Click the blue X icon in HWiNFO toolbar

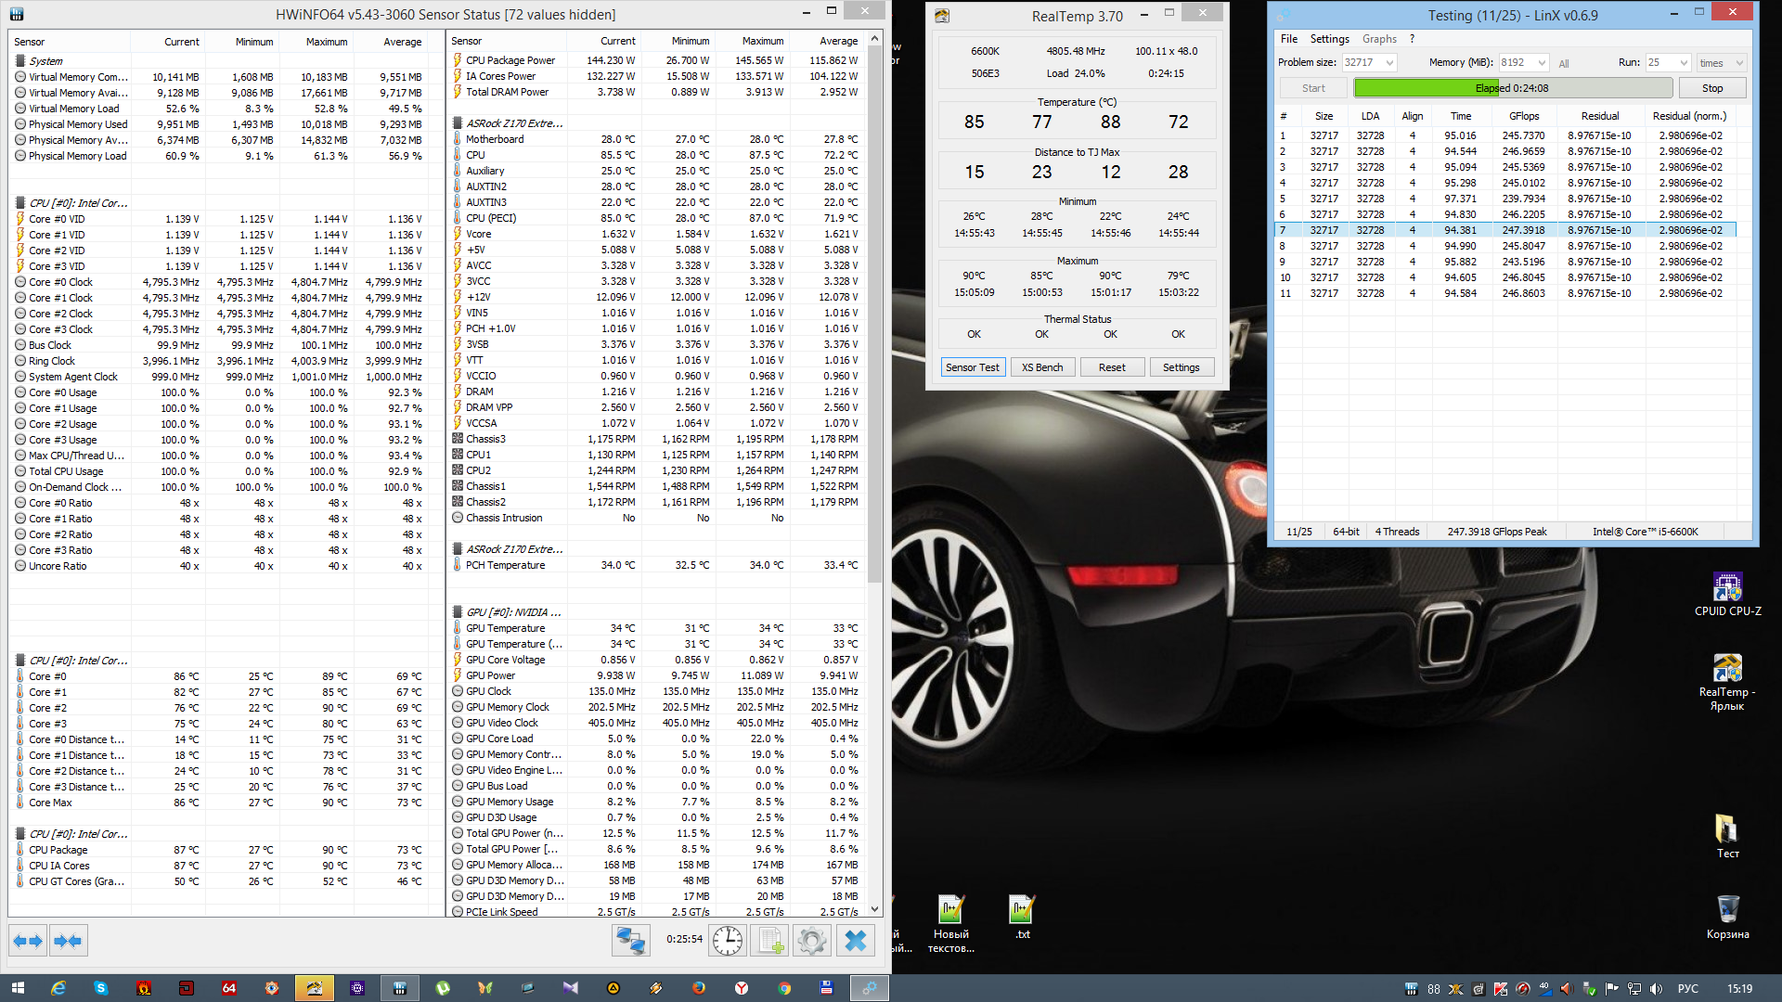tap(856, 941)
